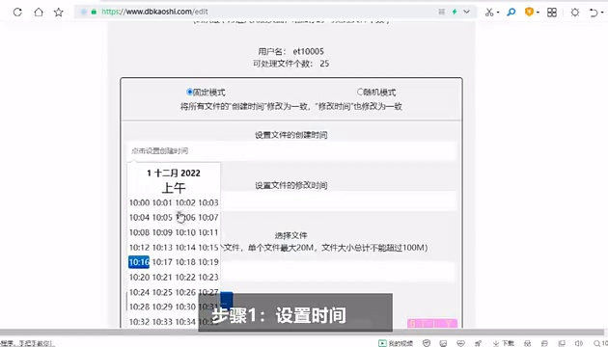
Task: Pick 10:11 in the time picker
Action: pyautogui.click(x=208, y=232)
